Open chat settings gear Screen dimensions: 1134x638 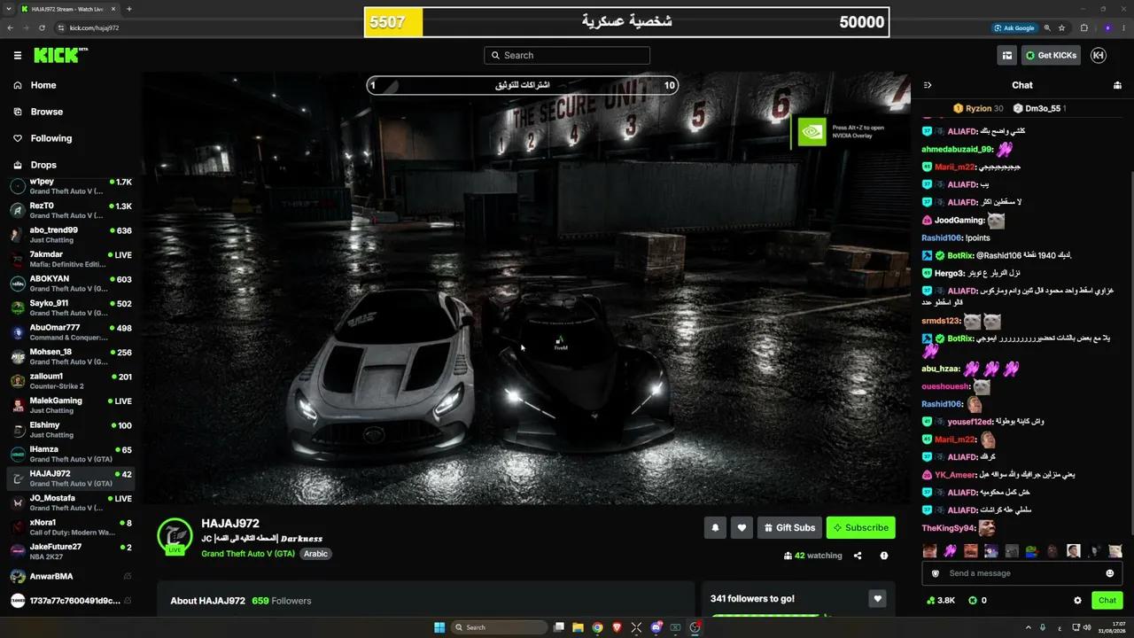tap(1077, 600)
